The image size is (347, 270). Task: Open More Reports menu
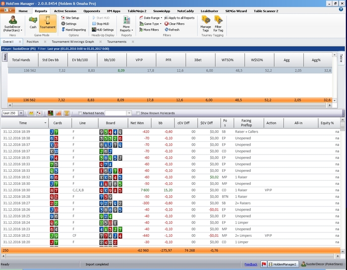pos(126,24)
